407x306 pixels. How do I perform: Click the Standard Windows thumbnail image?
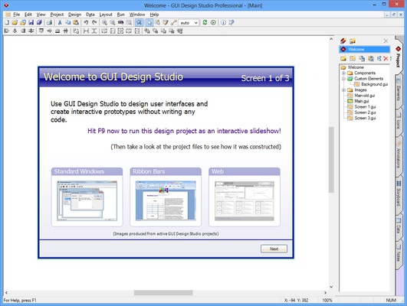click(x=87, y=200)
